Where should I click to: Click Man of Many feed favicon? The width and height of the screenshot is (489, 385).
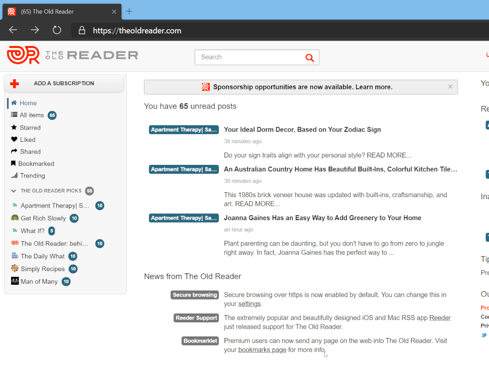(15, 281)
